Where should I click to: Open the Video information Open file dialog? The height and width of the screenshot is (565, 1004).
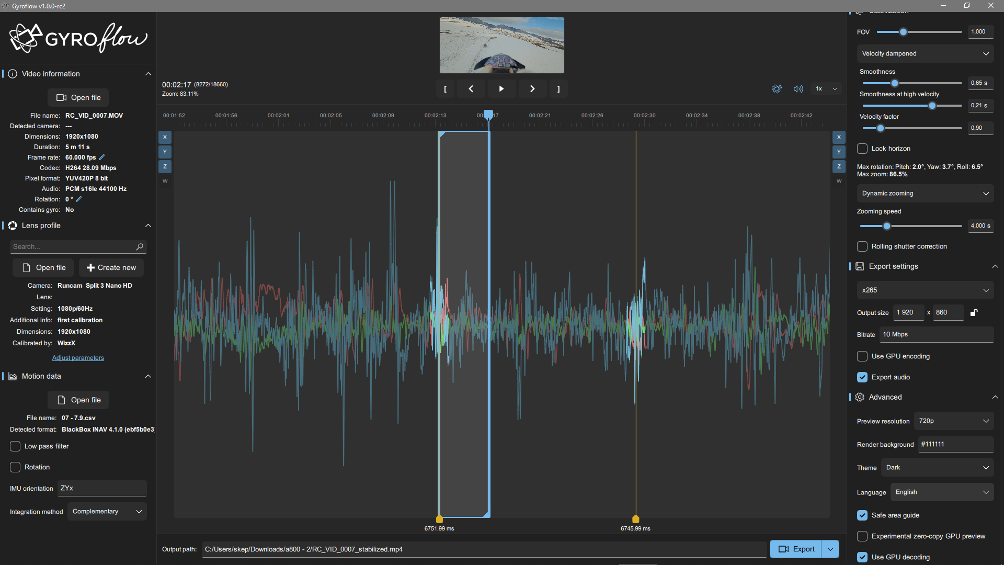point(78,97)
